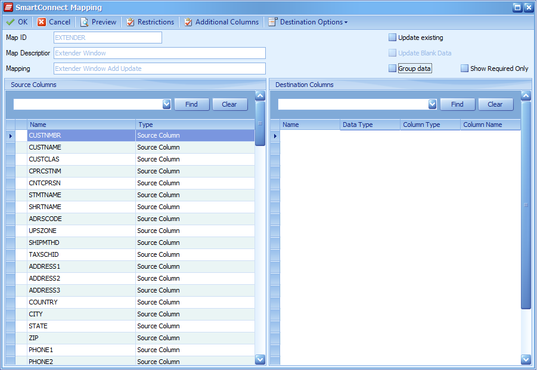Expand the Destination Options dropdown menu

click(x=308, y=22)
